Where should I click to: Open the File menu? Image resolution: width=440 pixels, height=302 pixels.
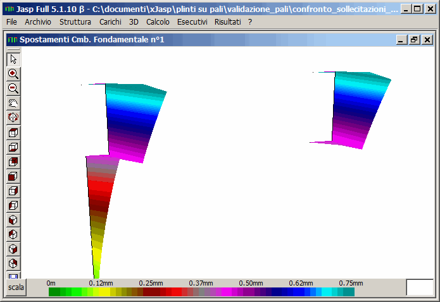pos(11,22)
